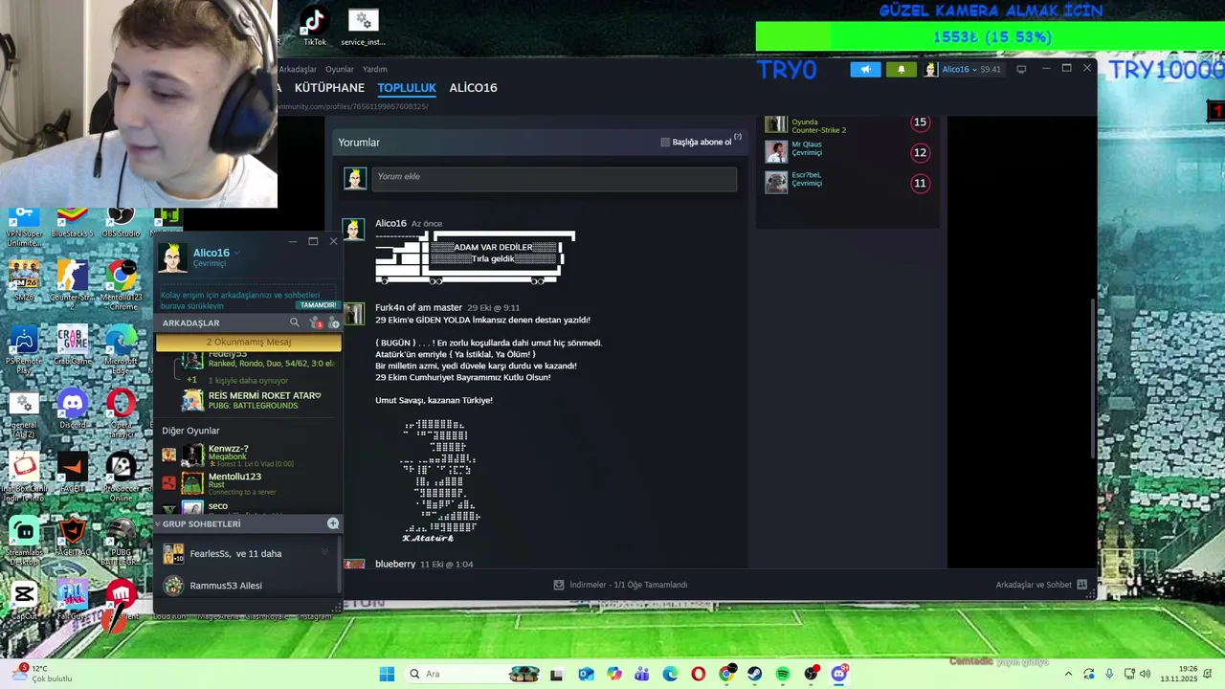The height and width of the screenshot is (689, 1225).
Task: Open the Arkadaşlar menu
Action: tap(298, 70)
